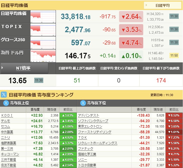This screenshot has width=183, height=168.
Task: Click the Nikkei high H:34,320.11
Action: [x=155, y=14]
